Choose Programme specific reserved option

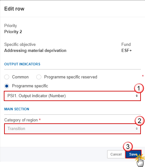click(x=39, y=77)
